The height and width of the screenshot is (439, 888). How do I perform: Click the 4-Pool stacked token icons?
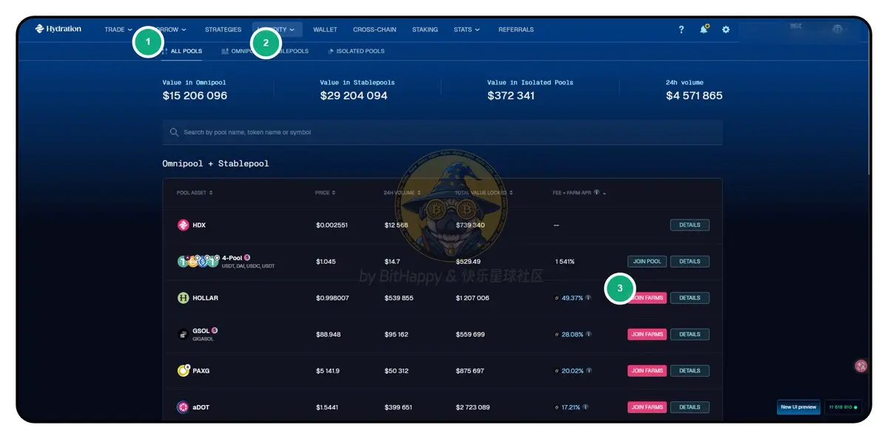tap(198, 261)
